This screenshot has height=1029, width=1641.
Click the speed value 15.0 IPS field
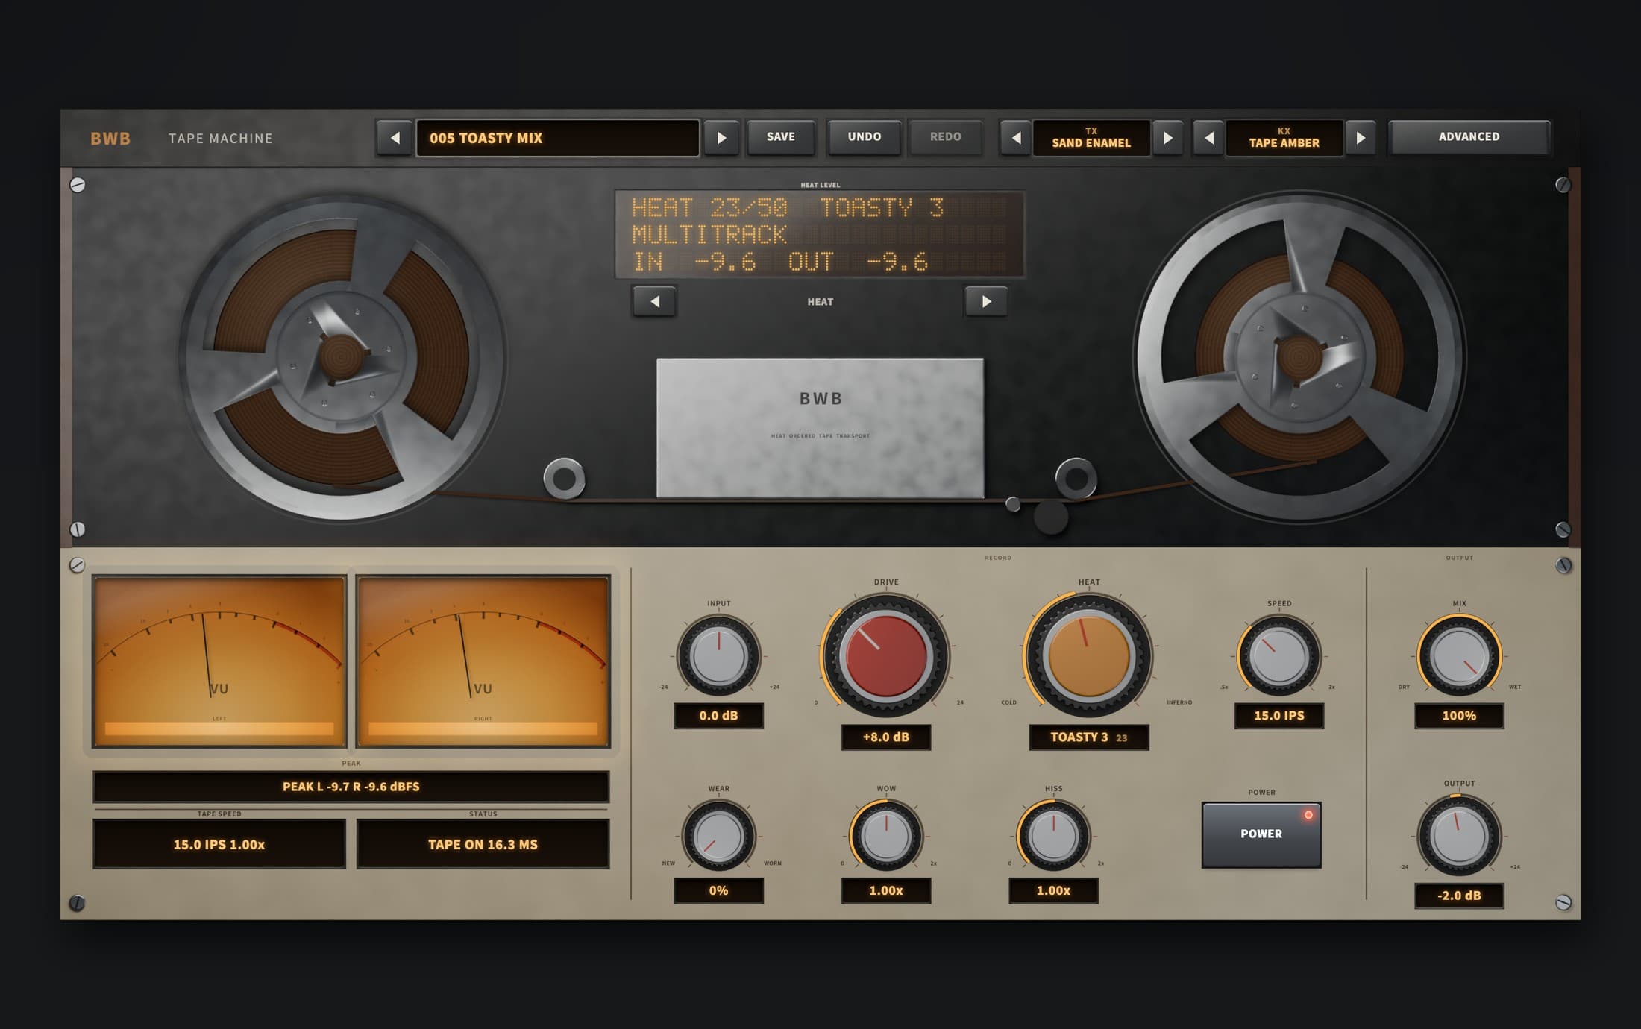tap(1278, 716)
